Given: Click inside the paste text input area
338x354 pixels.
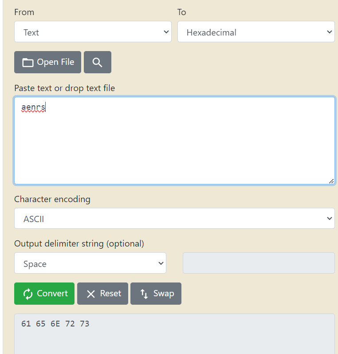Looking at the screenshot, I should pyautogui.click(x=174, y=141).
